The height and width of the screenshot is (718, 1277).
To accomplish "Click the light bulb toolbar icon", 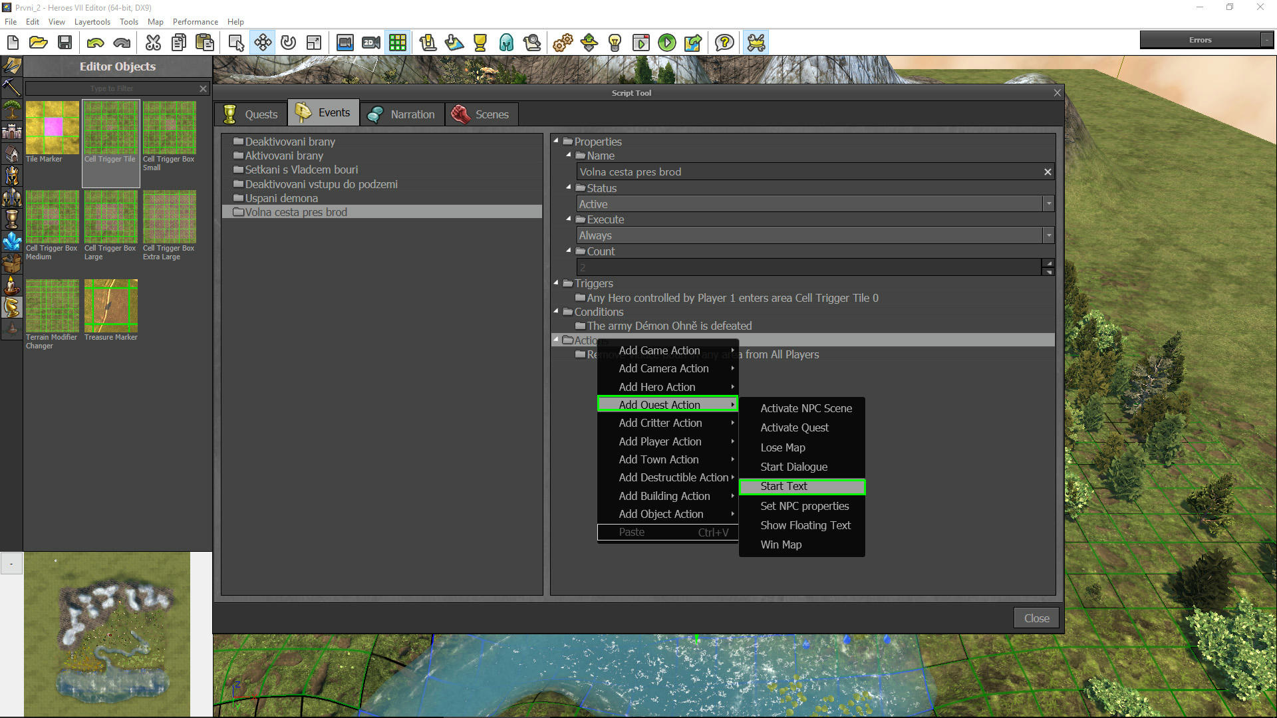I will tap(615, 43).
